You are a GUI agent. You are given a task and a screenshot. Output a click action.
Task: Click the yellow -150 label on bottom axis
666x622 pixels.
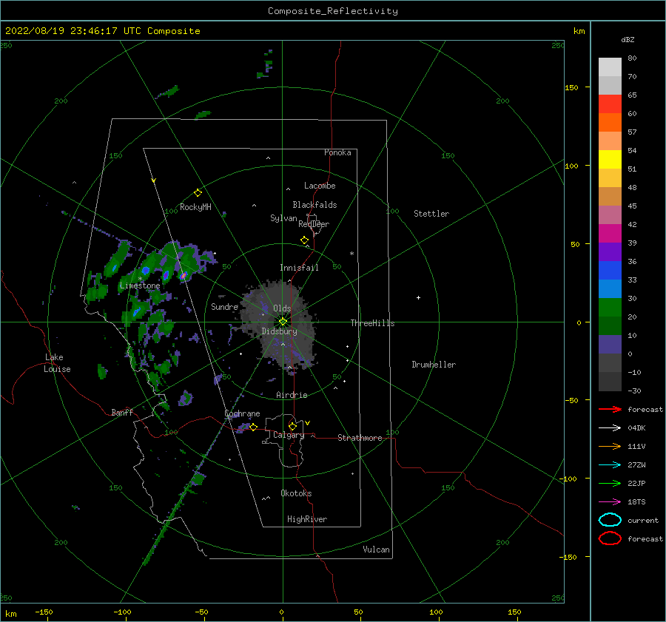click(44, 612)
